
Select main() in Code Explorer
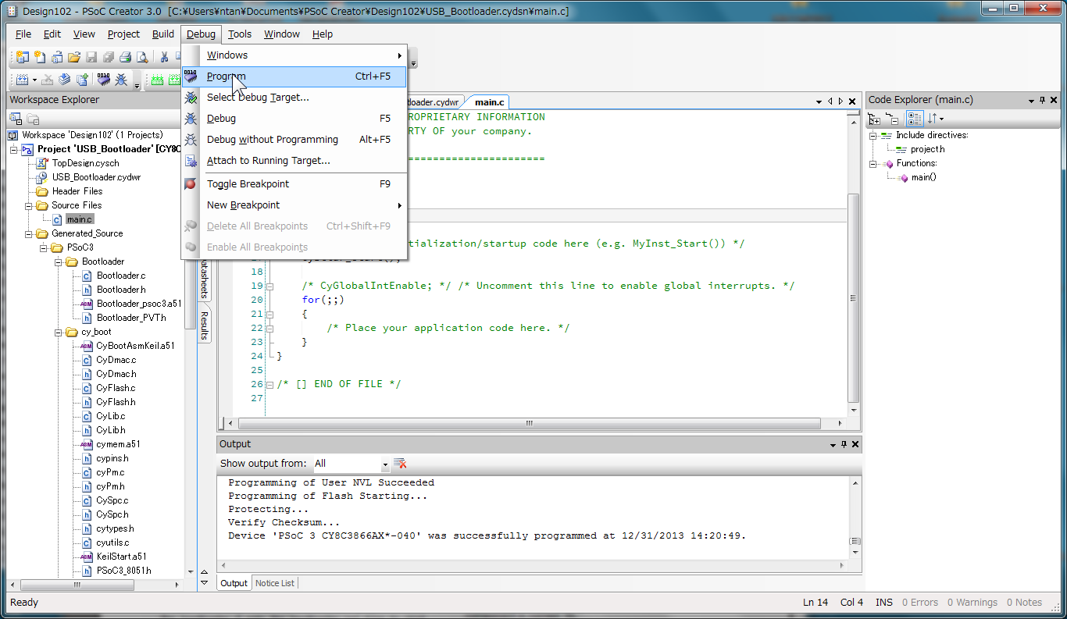[923, 177]
